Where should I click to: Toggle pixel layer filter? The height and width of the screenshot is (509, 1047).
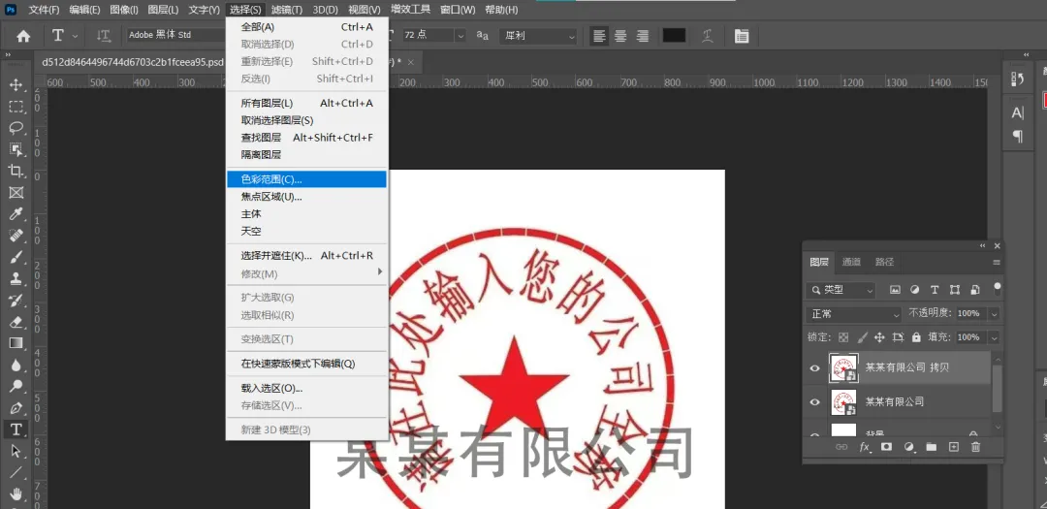point(895,290)
